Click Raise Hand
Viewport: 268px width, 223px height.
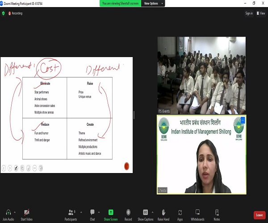tap(163, 215)
